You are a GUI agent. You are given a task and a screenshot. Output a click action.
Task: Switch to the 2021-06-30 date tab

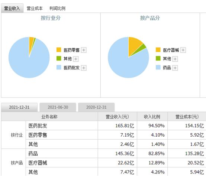click(x=58, y=107)
